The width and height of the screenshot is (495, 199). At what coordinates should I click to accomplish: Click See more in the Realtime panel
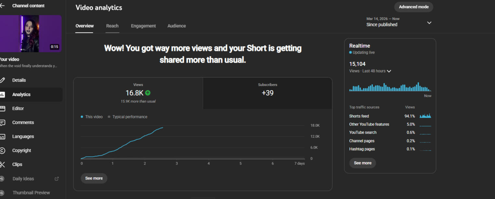(x=362, y=163)
